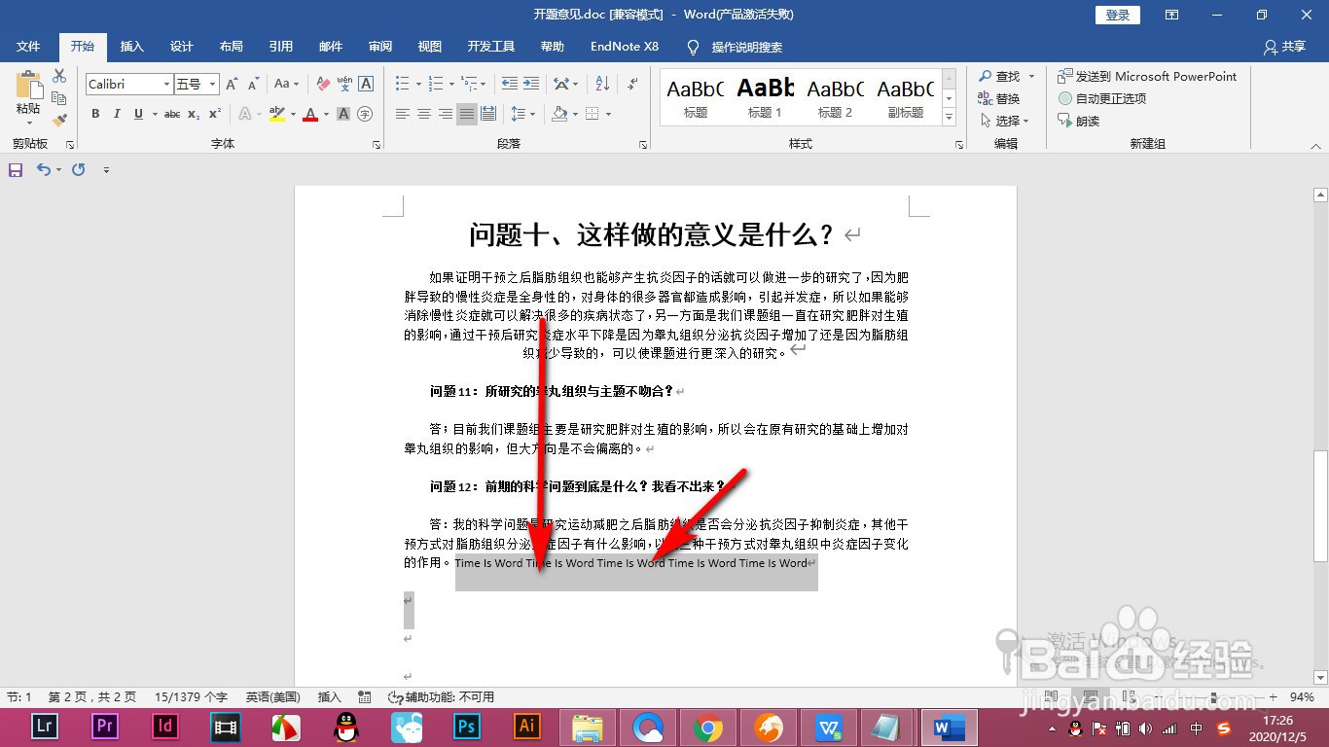Click the Paste clipboard icon
Image resolution: width=1329 pixels, height=747 pixels.
click(28, 86)
